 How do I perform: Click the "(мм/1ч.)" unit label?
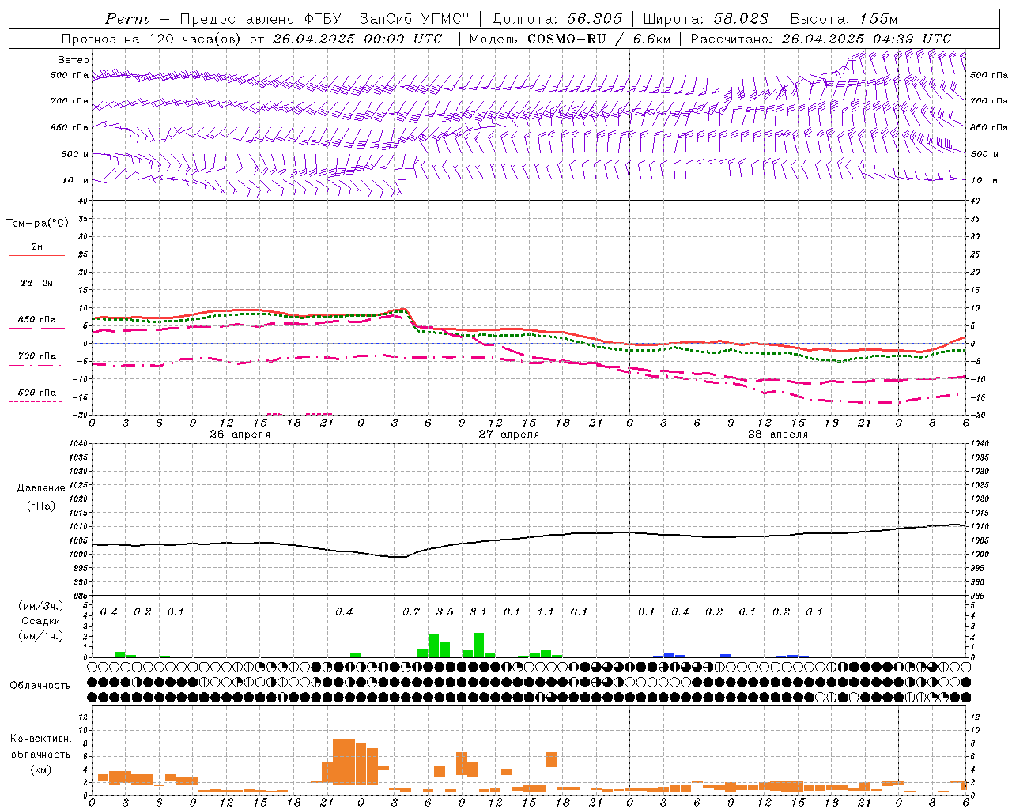point(41,637)
